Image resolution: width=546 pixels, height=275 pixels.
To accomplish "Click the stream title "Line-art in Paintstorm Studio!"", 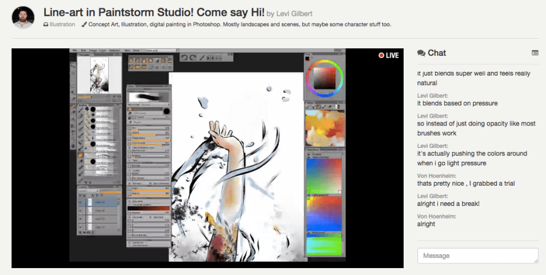I will tap(118, 13).
